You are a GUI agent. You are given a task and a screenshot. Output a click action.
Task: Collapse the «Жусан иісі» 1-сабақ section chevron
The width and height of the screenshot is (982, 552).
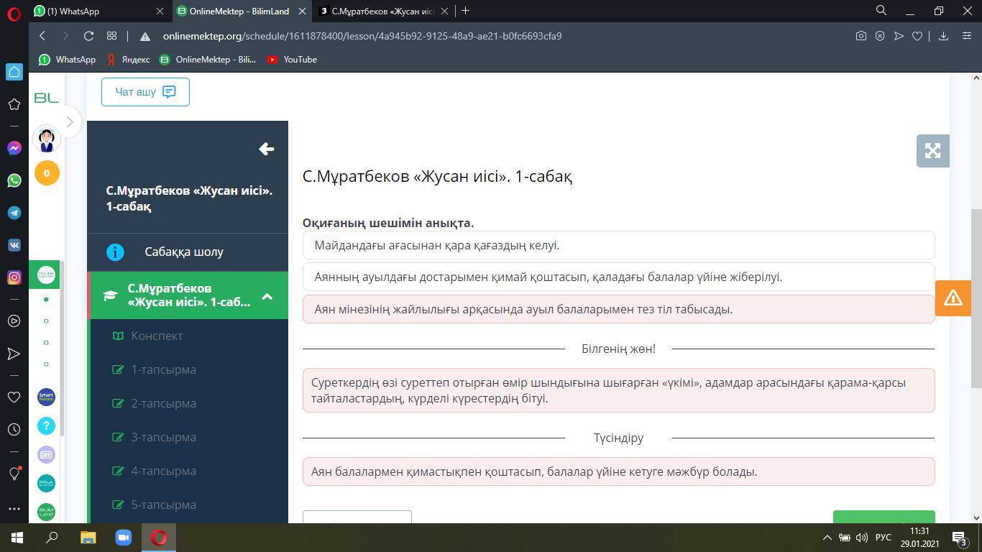pyautogui.click(x=267, y=295)
